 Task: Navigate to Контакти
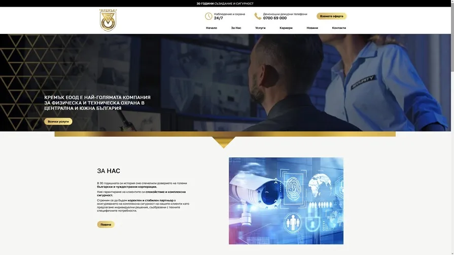tap(339, 28)
